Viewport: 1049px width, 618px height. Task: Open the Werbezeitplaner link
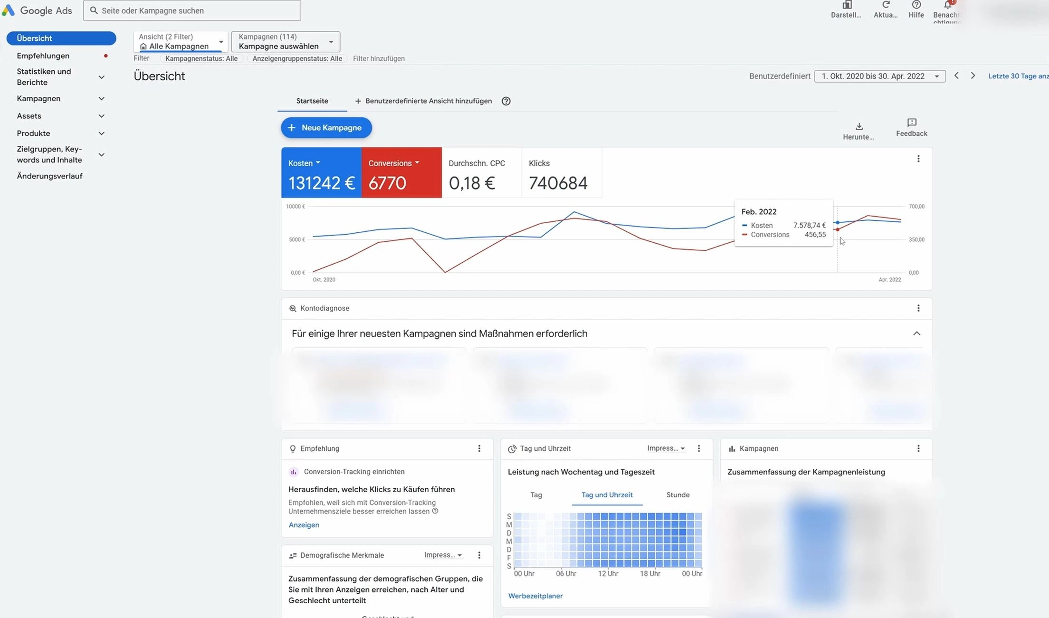(x=535, y=596)
